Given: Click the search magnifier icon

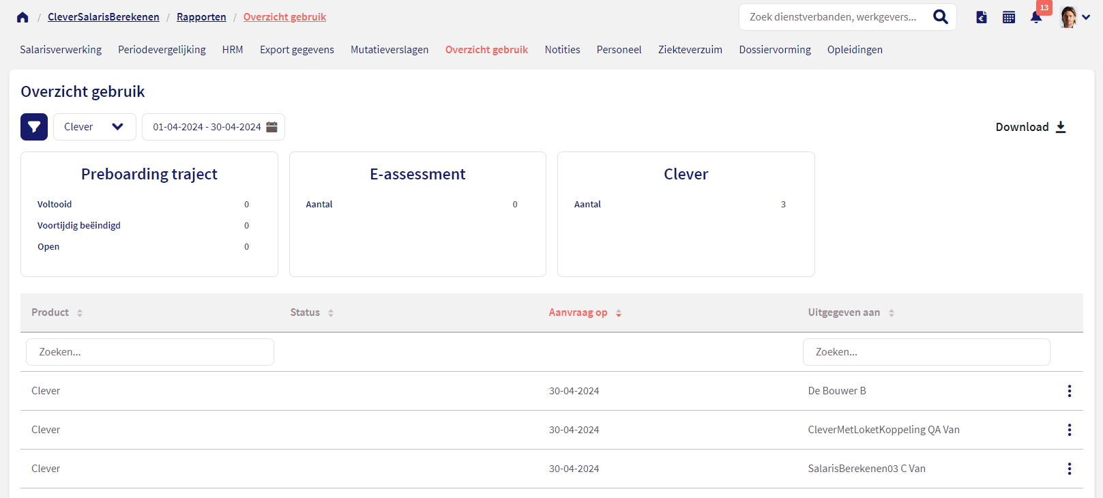Looking at the screenshot, I should (x=940, y=17).
